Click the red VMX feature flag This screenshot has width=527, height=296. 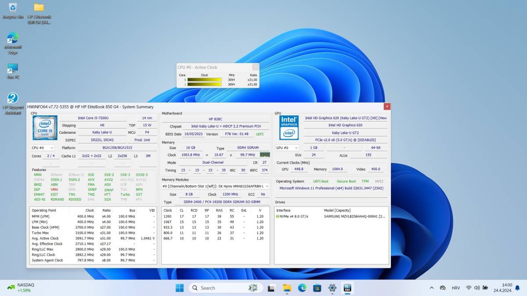[x=54, y=189]
